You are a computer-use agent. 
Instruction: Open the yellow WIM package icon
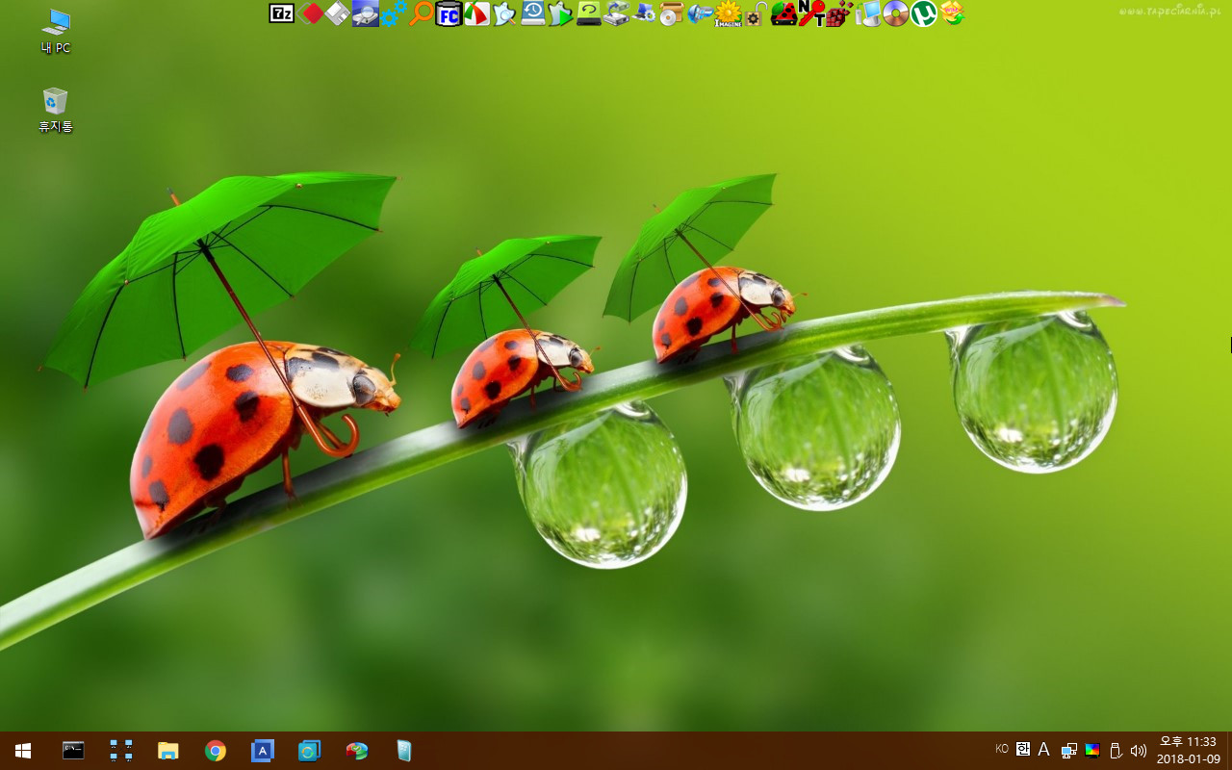(x=952, y=13)
